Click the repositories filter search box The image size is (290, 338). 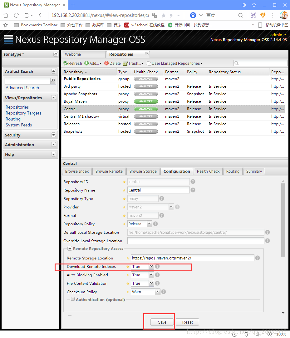(260, 63)
